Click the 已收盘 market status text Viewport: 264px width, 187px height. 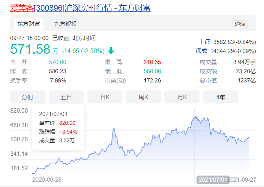pyautogui.click(x=61, y=38)
